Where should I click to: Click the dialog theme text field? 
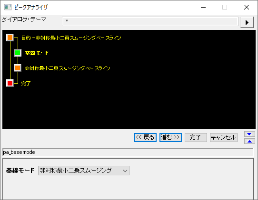[x=150, y=21]
